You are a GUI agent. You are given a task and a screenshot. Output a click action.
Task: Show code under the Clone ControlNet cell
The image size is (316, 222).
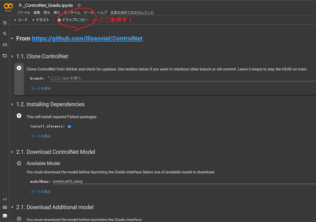pos(41,89)
